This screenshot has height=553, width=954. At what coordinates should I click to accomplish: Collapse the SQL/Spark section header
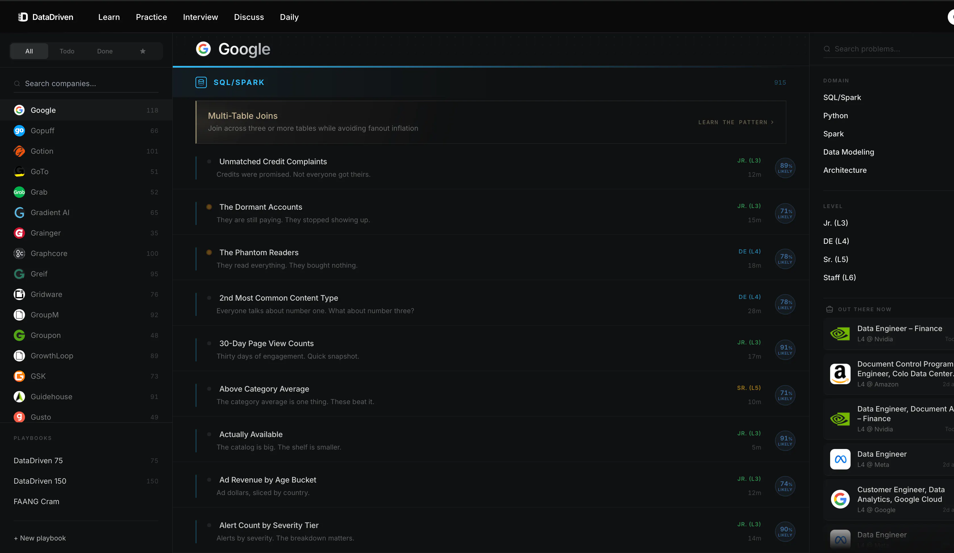tap(491, 82)
